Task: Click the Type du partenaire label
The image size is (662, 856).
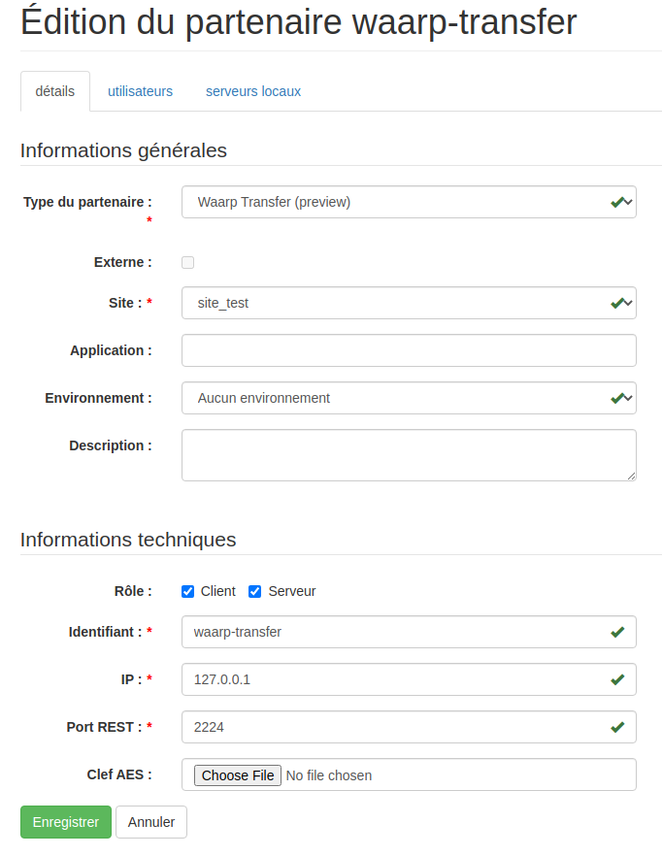Action: tap(87, 202)
